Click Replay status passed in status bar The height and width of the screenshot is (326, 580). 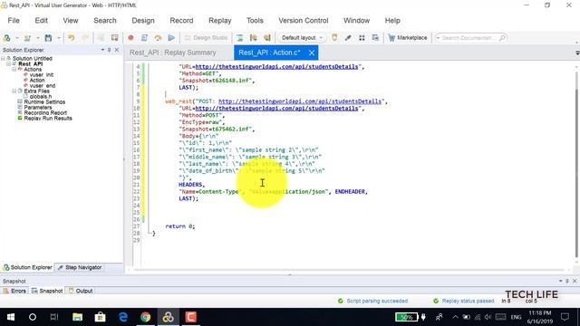[463, 301]
